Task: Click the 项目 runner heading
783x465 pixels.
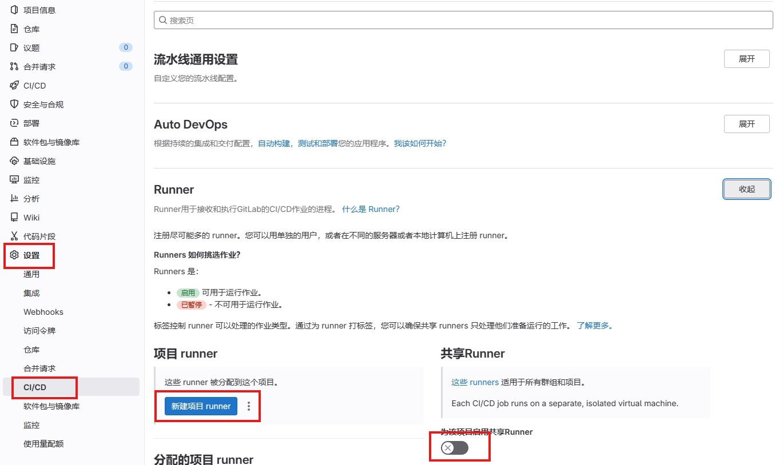Action: (x=185, y=354)
